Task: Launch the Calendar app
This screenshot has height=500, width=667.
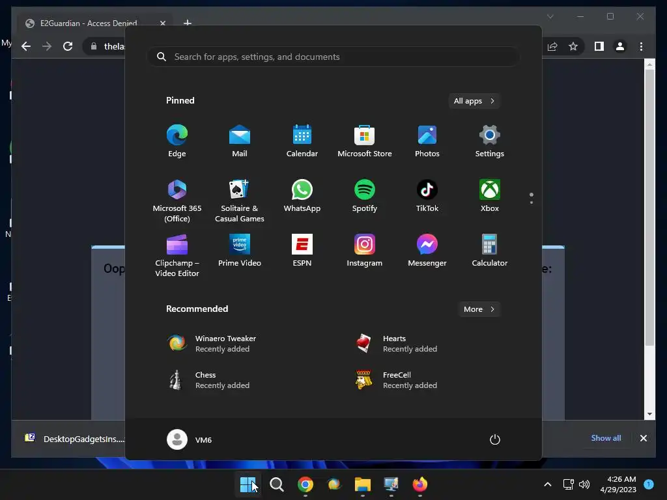Action: (302, 141)
